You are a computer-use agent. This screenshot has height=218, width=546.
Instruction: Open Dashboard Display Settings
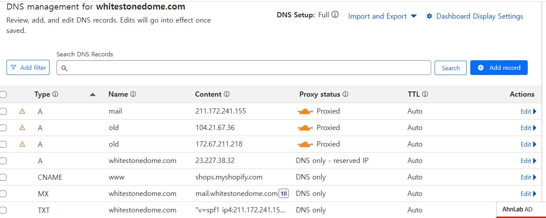click(x=475, y=16)
